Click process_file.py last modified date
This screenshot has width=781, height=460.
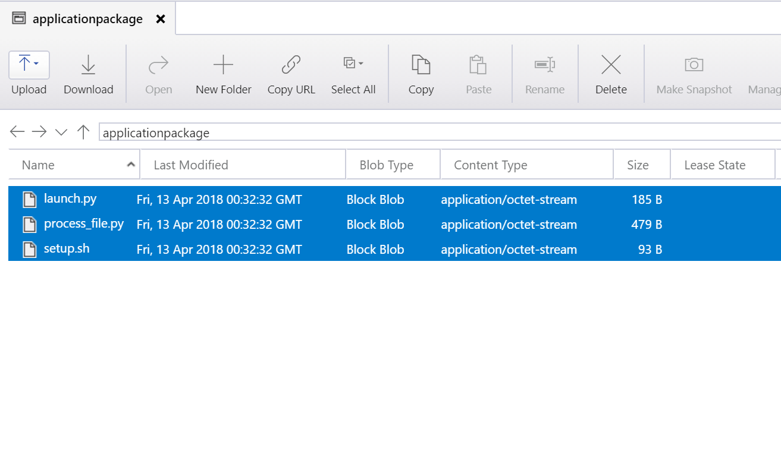(219, 225)
